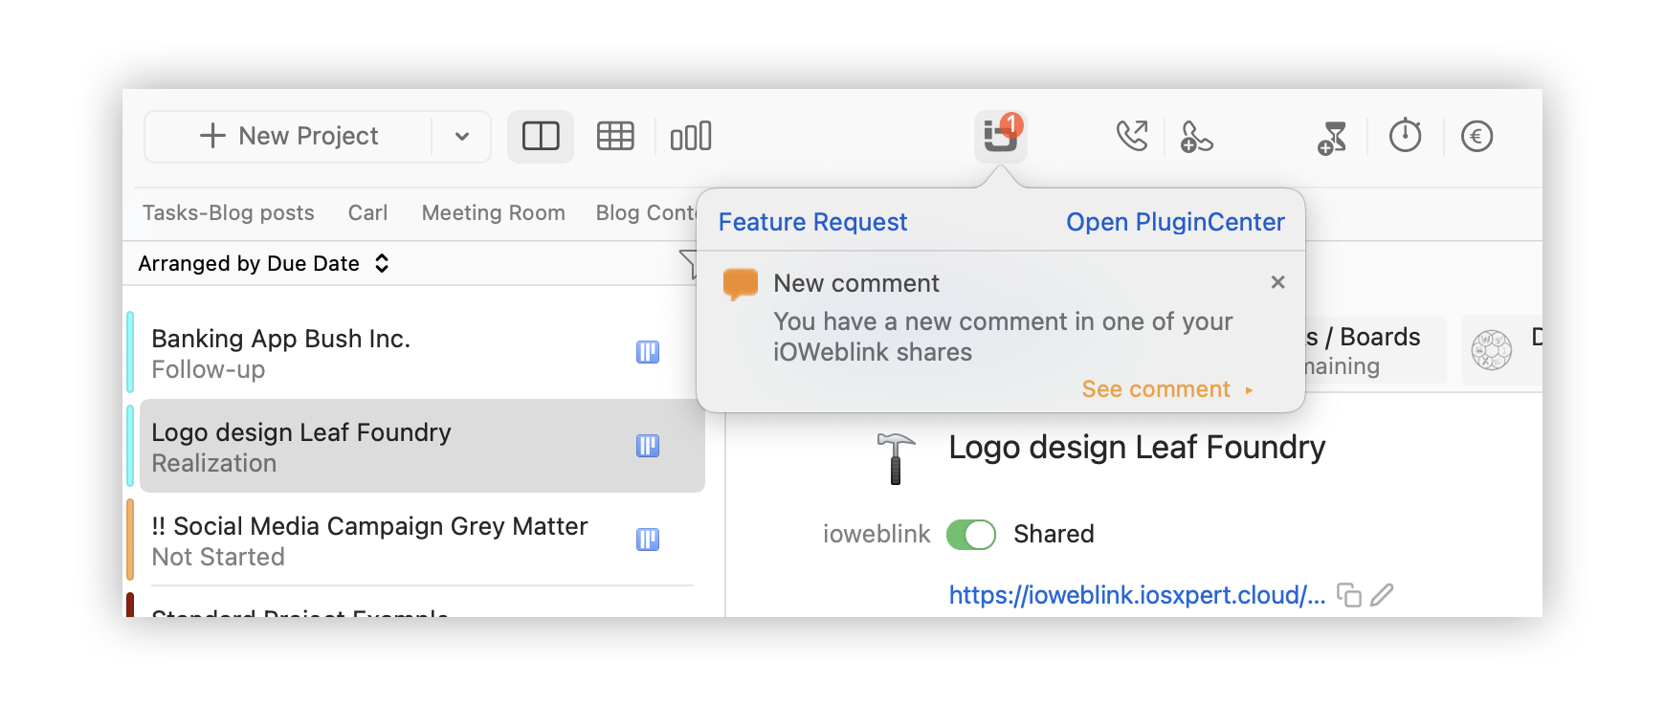This screenshot has height=706, width=1665.
Task: Click the cyan color bar on Logo design
Action: tap(130, 446)
